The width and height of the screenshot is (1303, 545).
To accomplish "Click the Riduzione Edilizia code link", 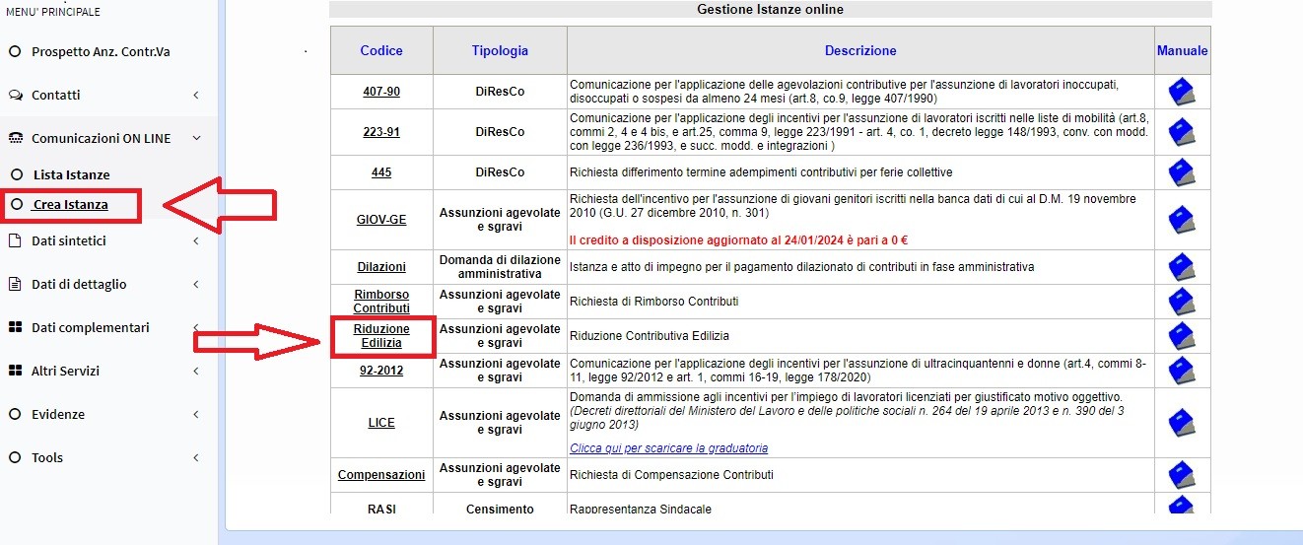I will tap(381, 336).
